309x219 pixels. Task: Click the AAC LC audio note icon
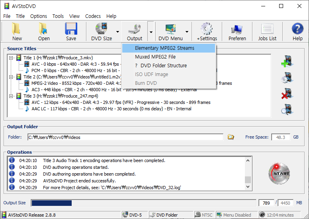(27, 109)
